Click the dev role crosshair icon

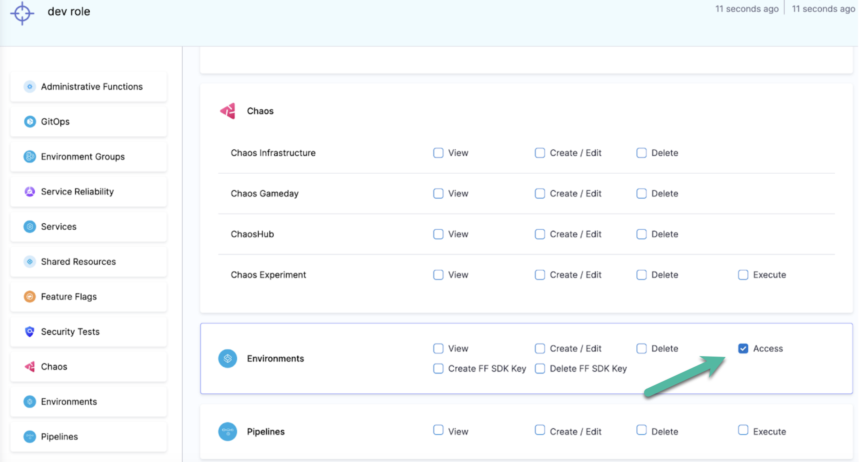click(x=22, y=13)
